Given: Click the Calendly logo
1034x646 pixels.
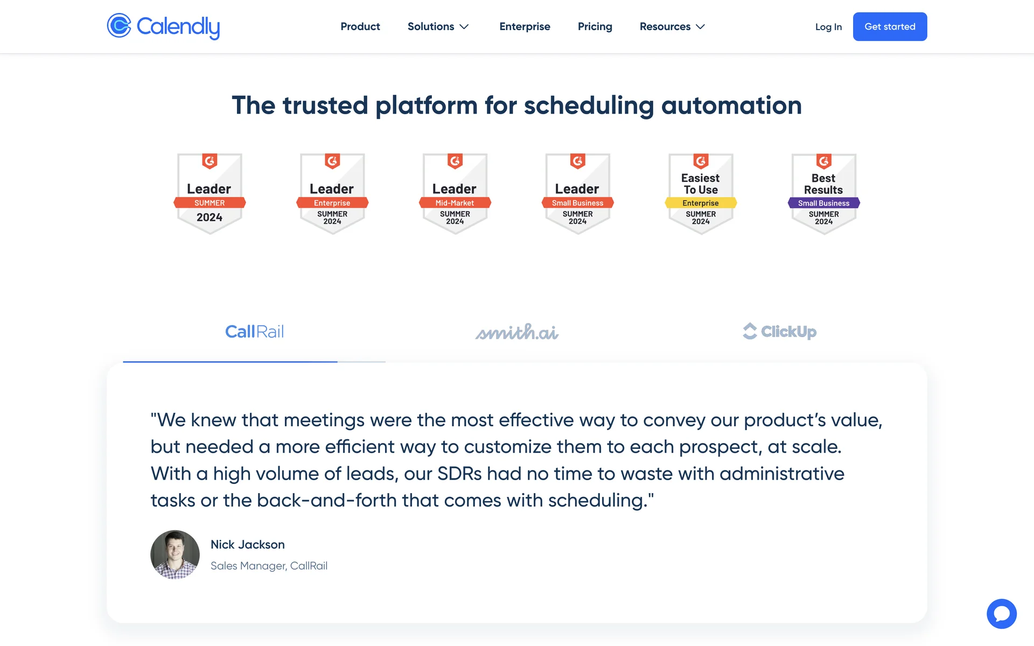Looking at the screenshot, I should coord(163,26).
